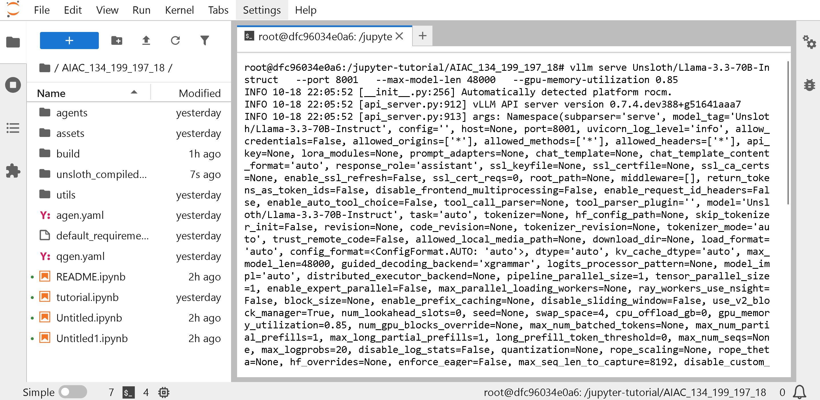This screenshot has width=820, height=400.
Task: Refresh the file browser list
Action: pos(175,41)
